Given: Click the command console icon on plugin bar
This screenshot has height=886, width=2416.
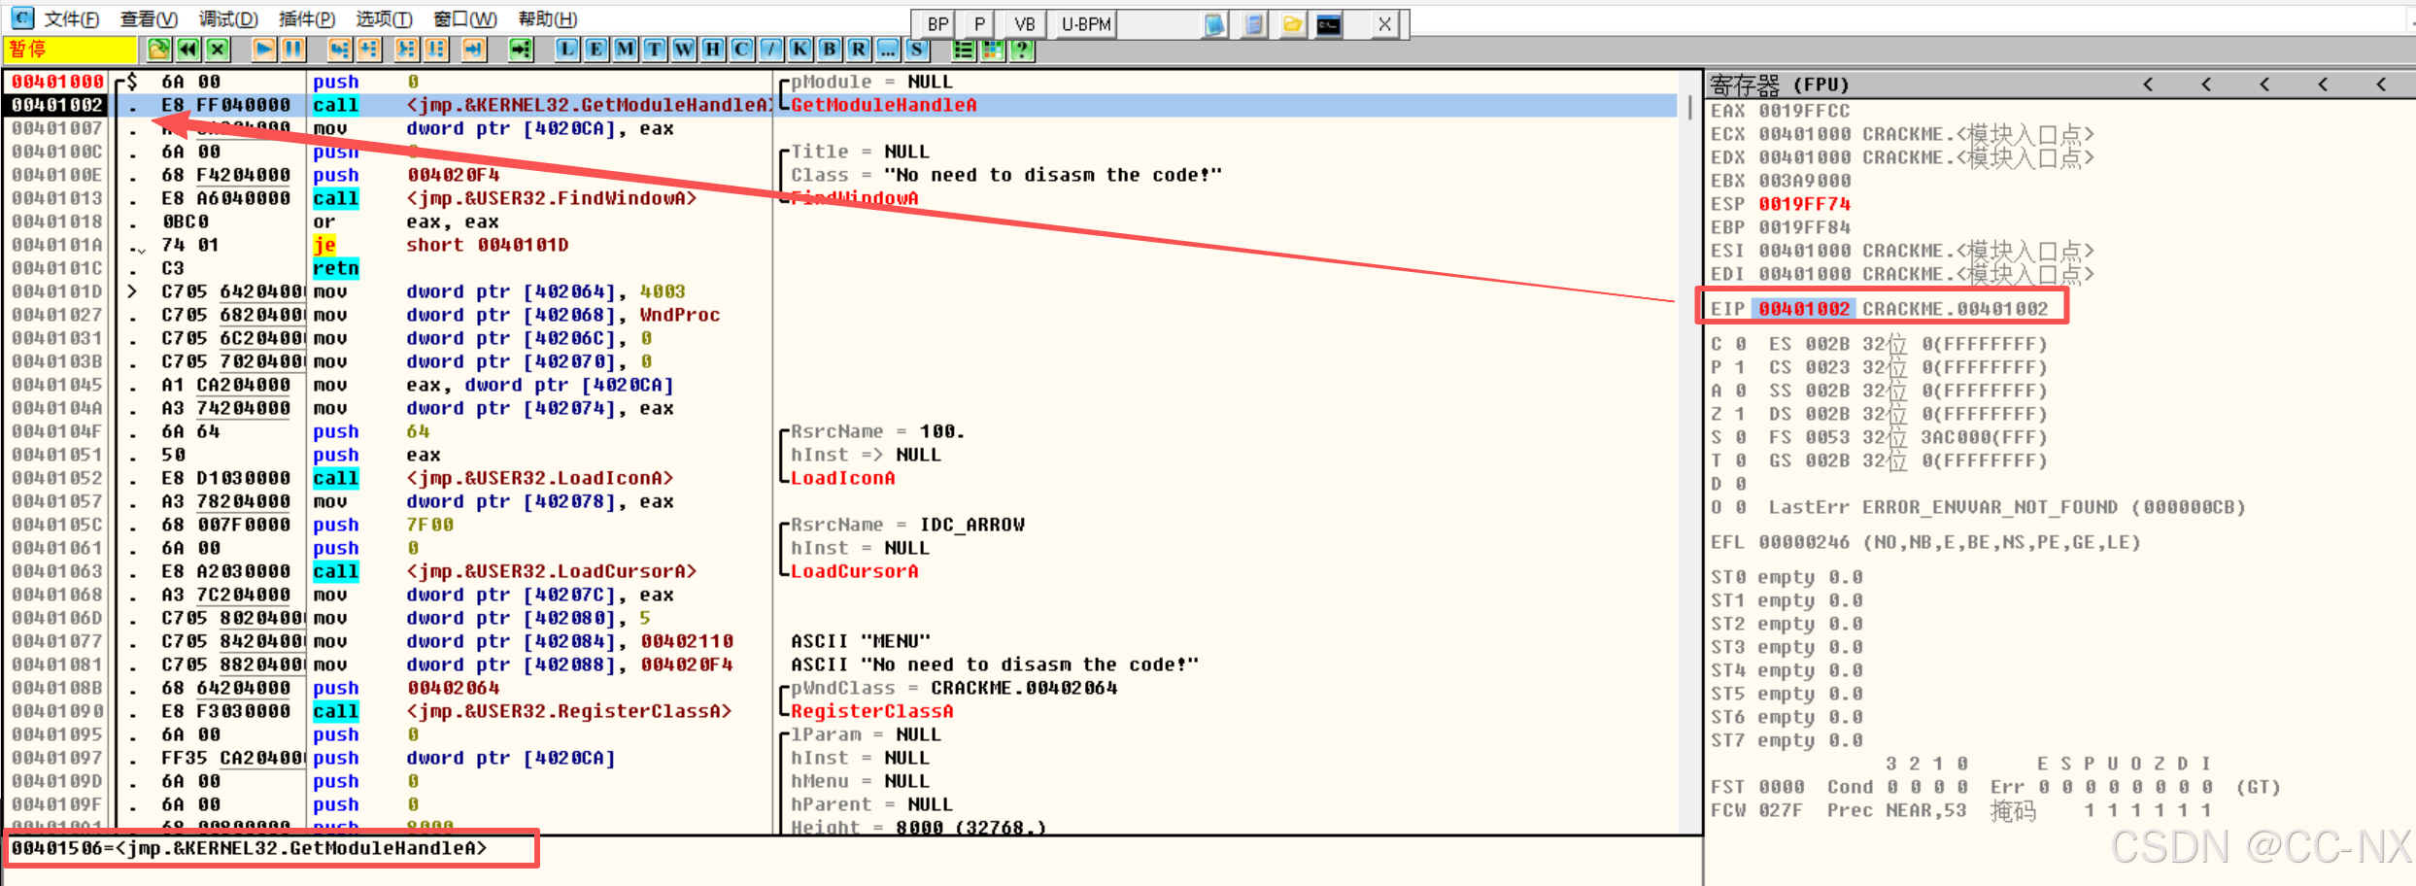Looking at the screenshot, I should coord(1330,24).
